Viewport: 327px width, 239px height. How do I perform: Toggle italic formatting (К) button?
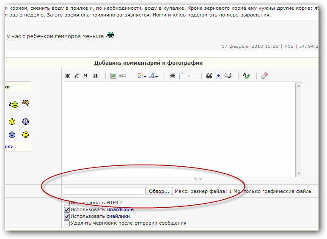click(77, 76)
